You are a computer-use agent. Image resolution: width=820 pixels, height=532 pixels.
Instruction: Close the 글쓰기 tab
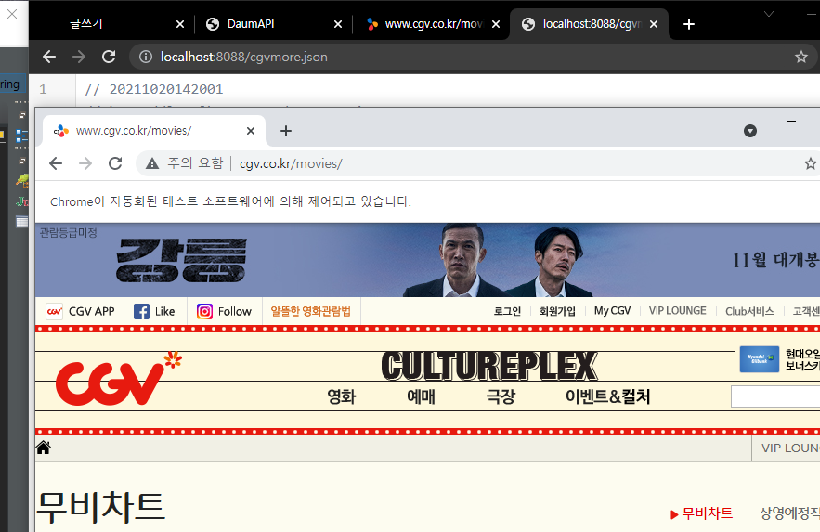pos(180,24)
